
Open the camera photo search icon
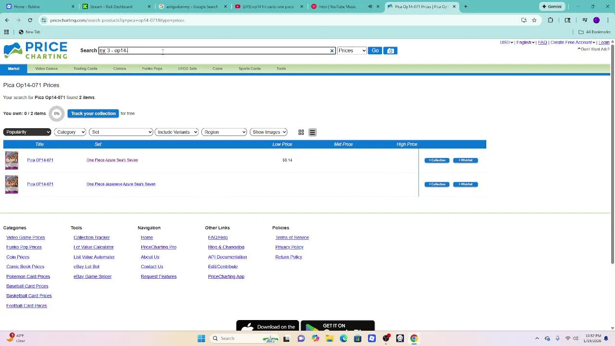coord(391,50)
